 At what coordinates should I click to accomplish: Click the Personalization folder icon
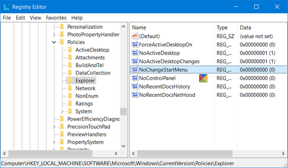click(62, 27)
